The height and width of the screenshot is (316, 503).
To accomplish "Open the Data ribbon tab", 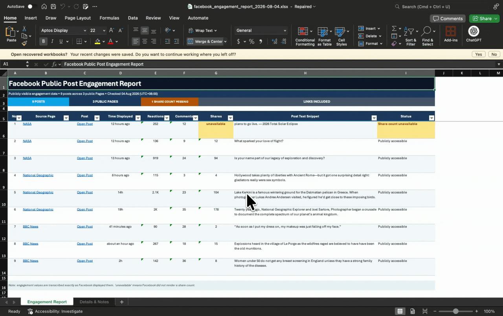I will pyautogui.click(x=133, y=18).
